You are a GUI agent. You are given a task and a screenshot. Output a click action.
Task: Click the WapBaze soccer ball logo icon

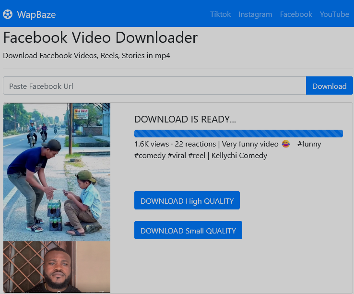[8, 14]
